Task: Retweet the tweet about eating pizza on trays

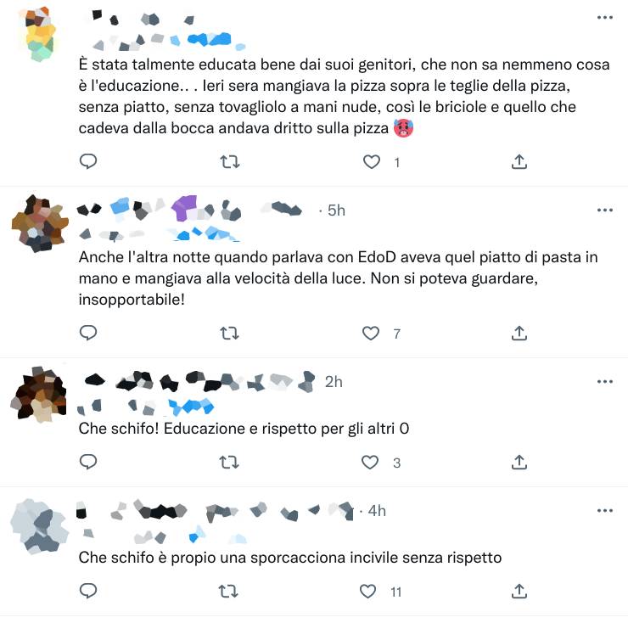Action: coord(230,162)
